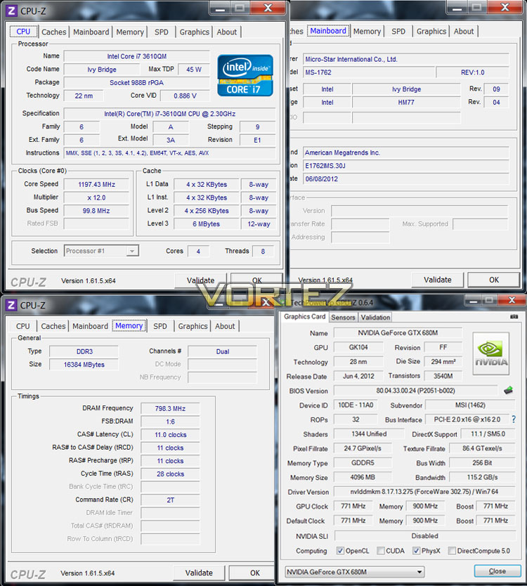This screenshot has height=586, width=527.
Task: Open the NVIDIA GeForce GTX 680M dropdown
Action: pos(355,572)
